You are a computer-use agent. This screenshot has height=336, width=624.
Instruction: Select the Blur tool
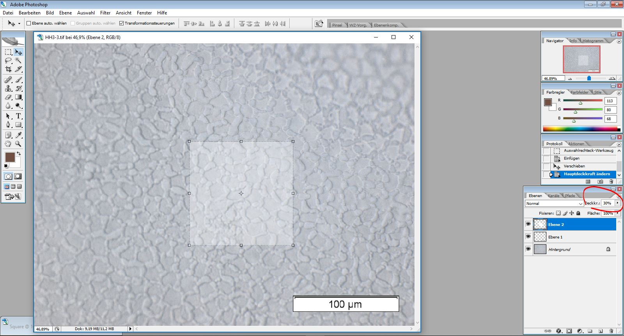(x=8, y=105)
